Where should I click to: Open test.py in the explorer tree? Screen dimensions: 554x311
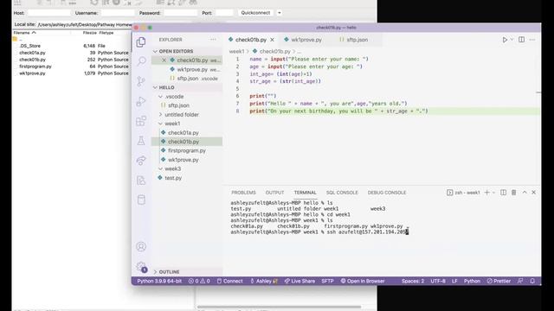[173, 178]
